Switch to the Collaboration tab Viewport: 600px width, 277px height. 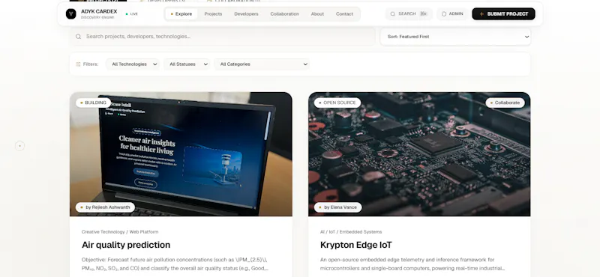coord(285,13)
